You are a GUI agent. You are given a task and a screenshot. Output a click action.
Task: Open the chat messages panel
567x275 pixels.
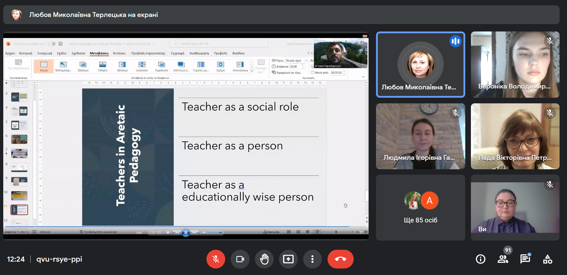point(525,259)
